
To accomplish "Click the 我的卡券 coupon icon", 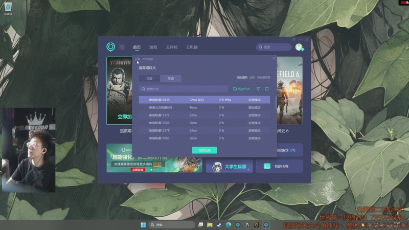I will pyautogui.click(x=267, y=166).
